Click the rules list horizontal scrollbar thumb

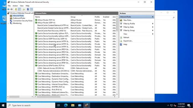click(49, 97)
